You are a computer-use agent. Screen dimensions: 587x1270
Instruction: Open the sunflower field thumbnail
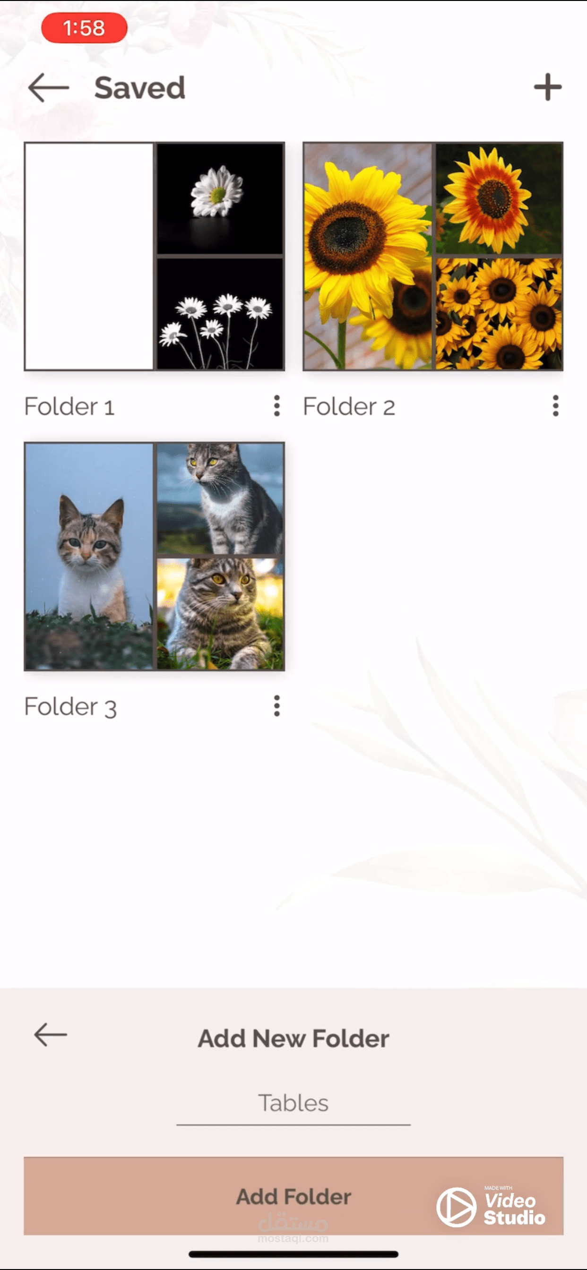(x=499, y=314)
